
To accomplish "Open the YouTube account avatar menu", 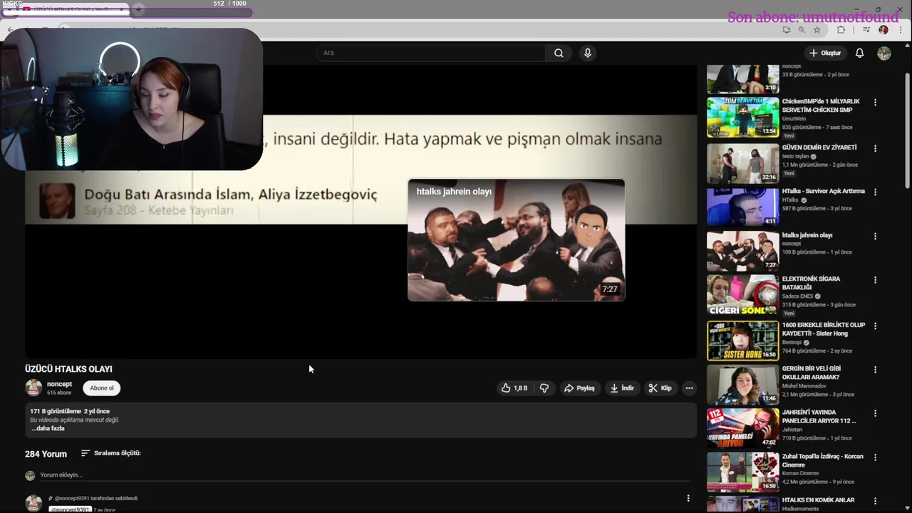I will pyautogui.click(x=884, y=53).
